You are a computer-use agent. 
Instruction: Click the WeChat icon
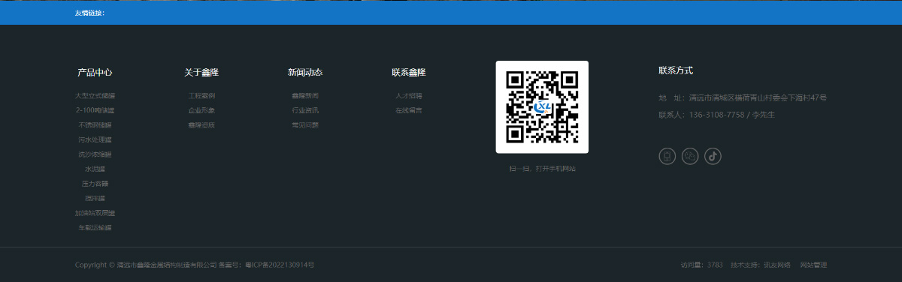click(690, 156)
